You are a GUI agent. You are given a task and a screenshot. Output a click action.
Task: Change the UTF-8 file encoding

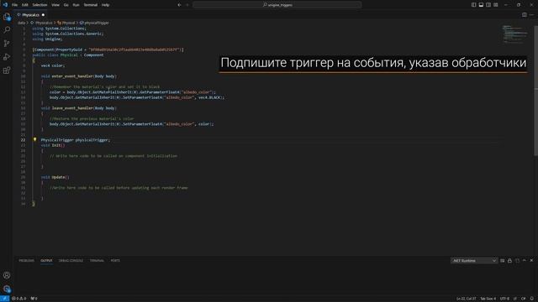(504, 299)
